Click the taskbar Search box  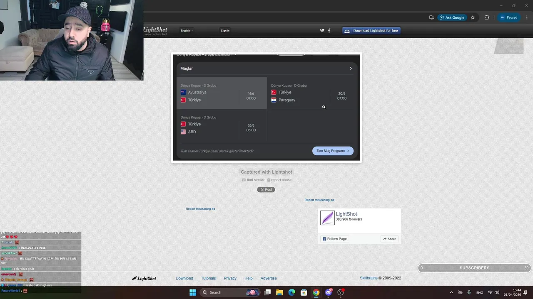pyautogui.click(x=230, y=292)
